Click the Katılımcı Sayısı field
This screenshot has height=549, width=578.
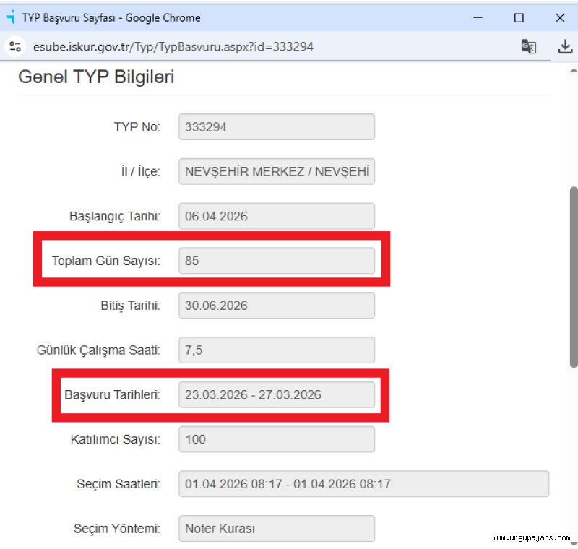coord(277,439)
